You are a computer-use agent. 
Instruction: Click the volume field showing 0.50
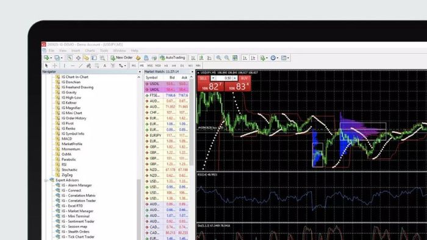pos(224,79)
